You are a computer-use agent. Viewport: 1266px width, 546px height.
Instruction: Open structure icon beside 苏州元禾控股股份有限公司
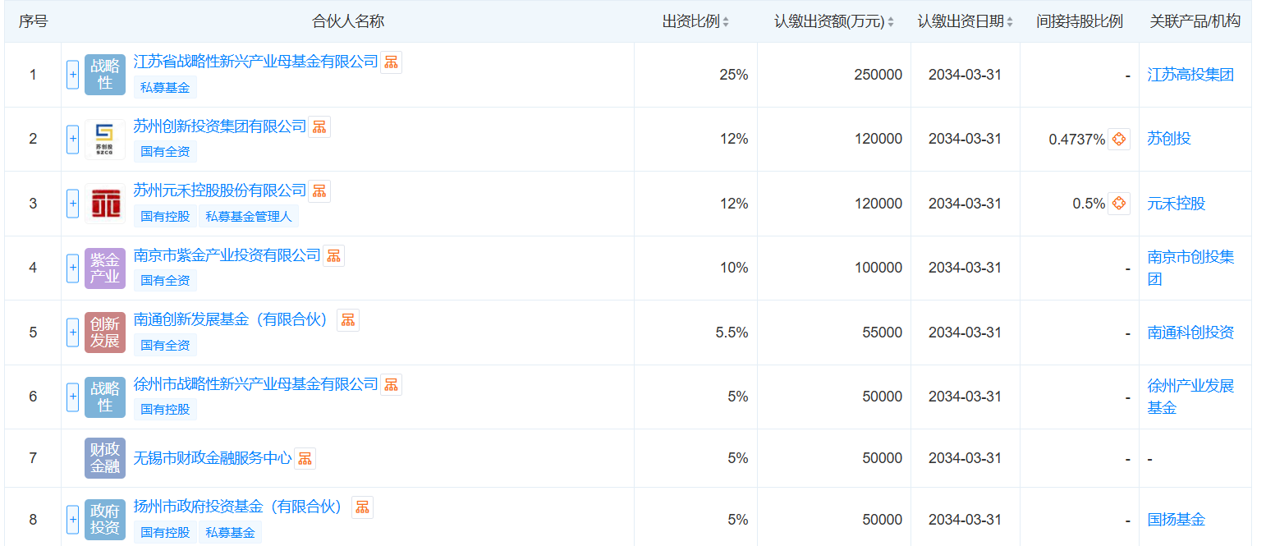(319, 191)
